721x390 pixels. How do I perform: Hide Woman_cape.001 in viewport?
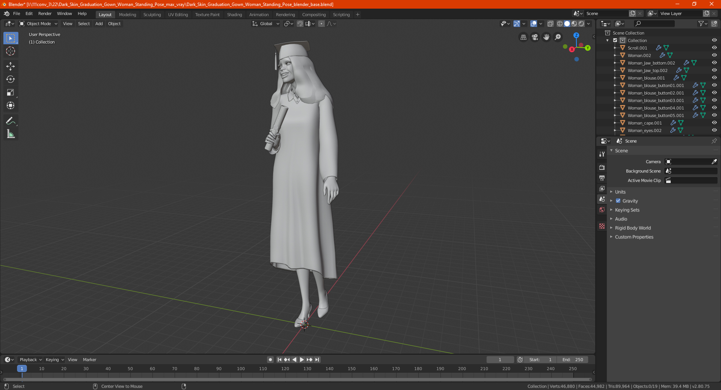tap(714, 123)
